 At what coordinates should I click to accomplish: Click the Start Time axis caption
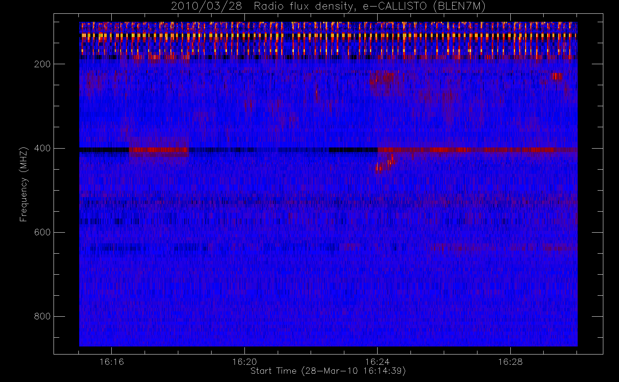pyautogui.click(x=328, y=371)
